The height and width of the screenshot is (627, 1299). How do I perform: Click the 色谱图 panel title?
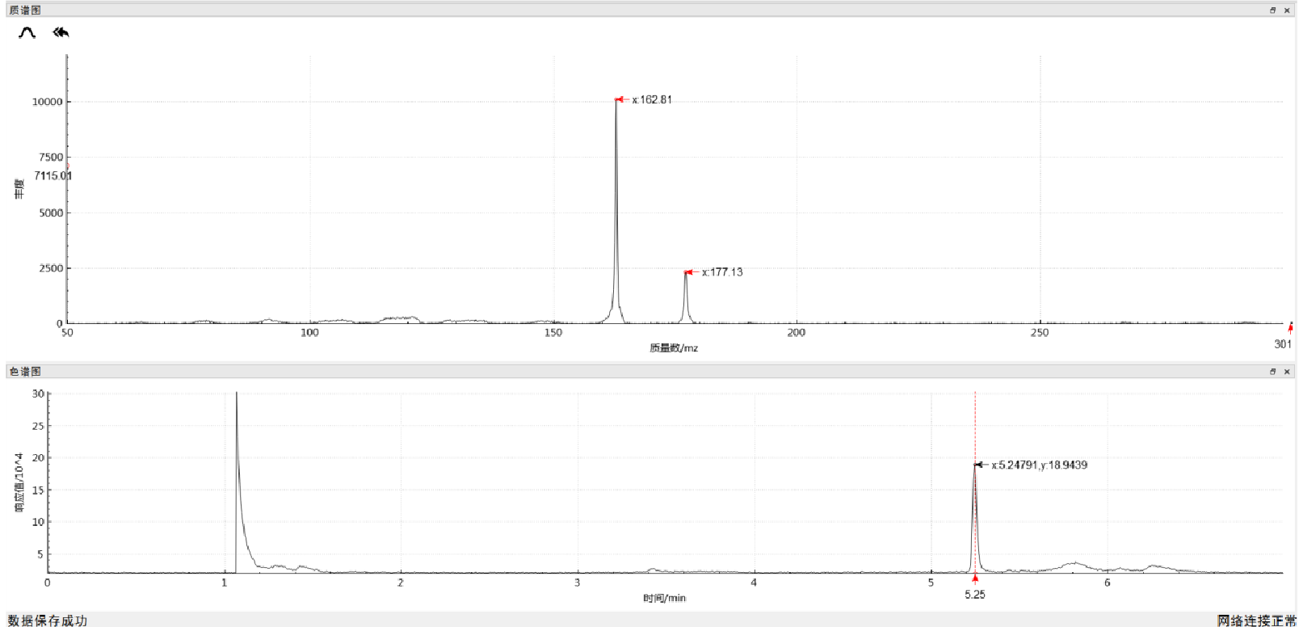pos(25,372)
